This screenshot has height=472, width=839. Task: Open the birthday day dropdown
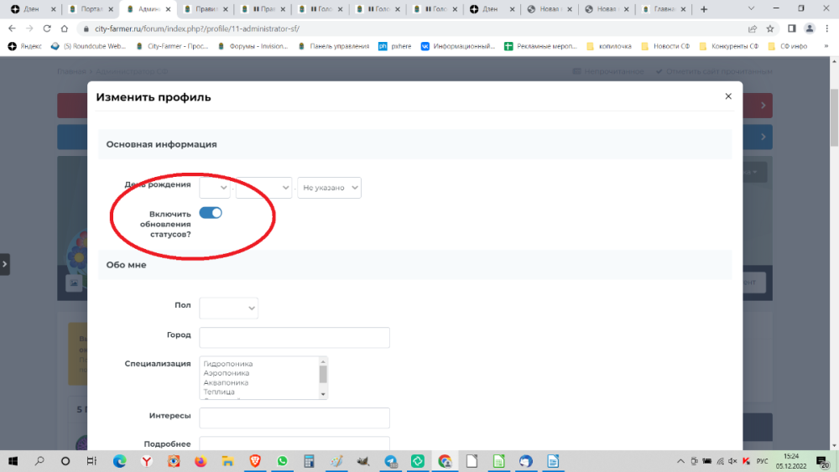click(x=215, y=188)
